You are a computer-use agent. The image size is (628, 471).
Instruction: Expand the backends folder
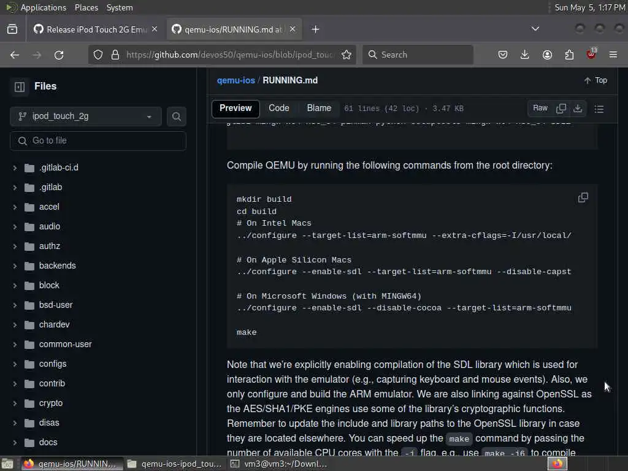point(15,266)
